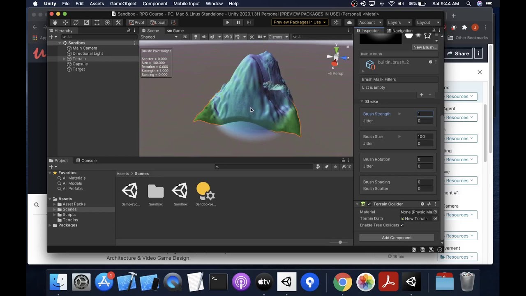Image resolution: width=526 pixels, height=296 pixels.
Task: Select the star-shaped outline brush
Action: click(x=427, y=36)
